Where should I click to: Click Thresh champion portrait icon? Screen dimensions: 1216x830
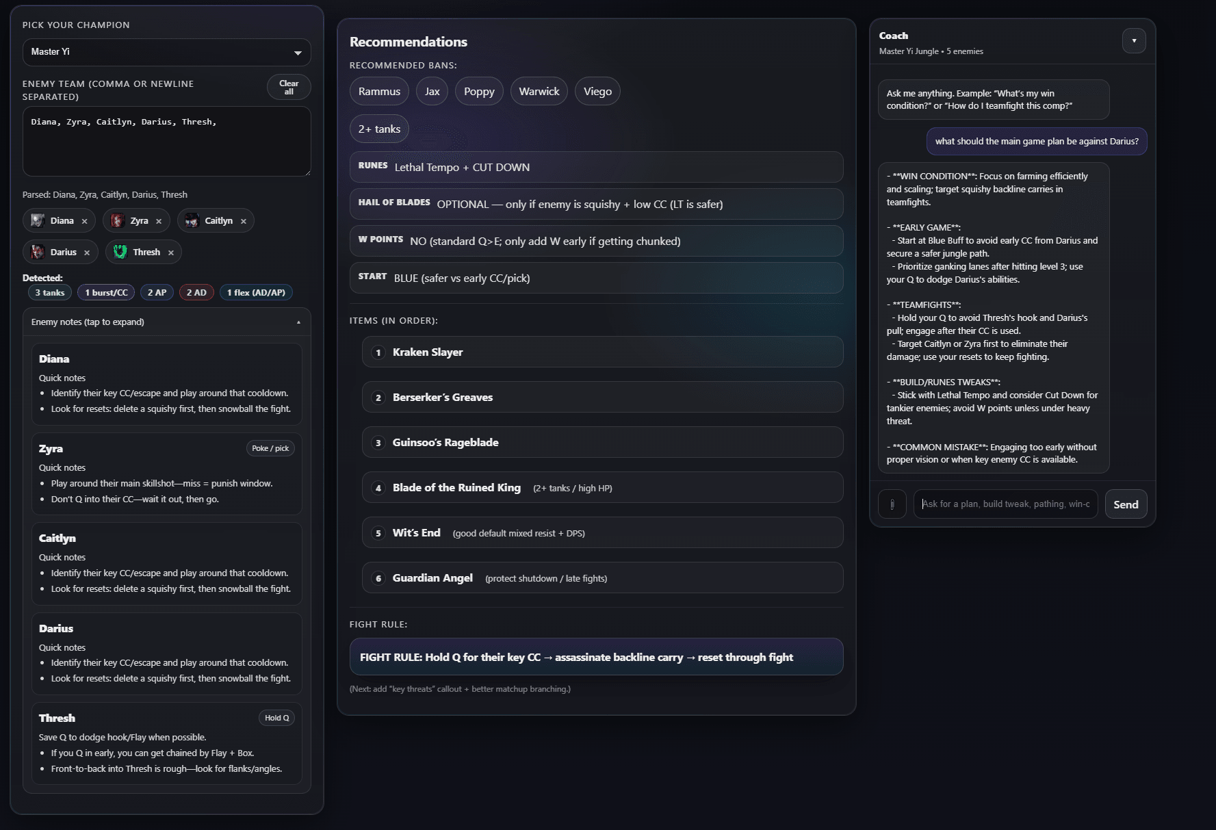(x=120, y=252)
